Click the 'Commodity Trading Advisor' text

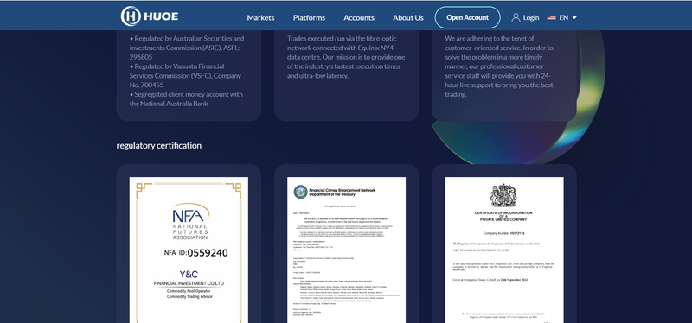[x=189, y=297]
